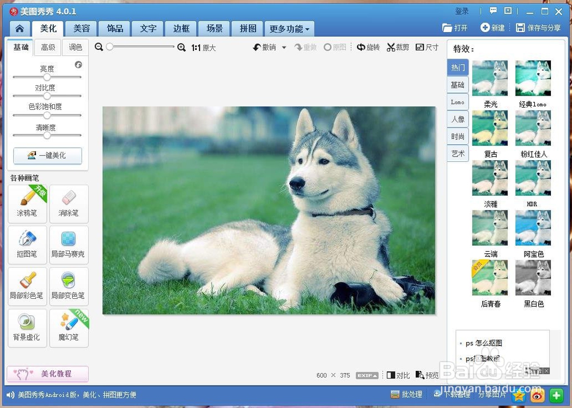Click the zoom out magnifier icon

click(x=98, y=47)
